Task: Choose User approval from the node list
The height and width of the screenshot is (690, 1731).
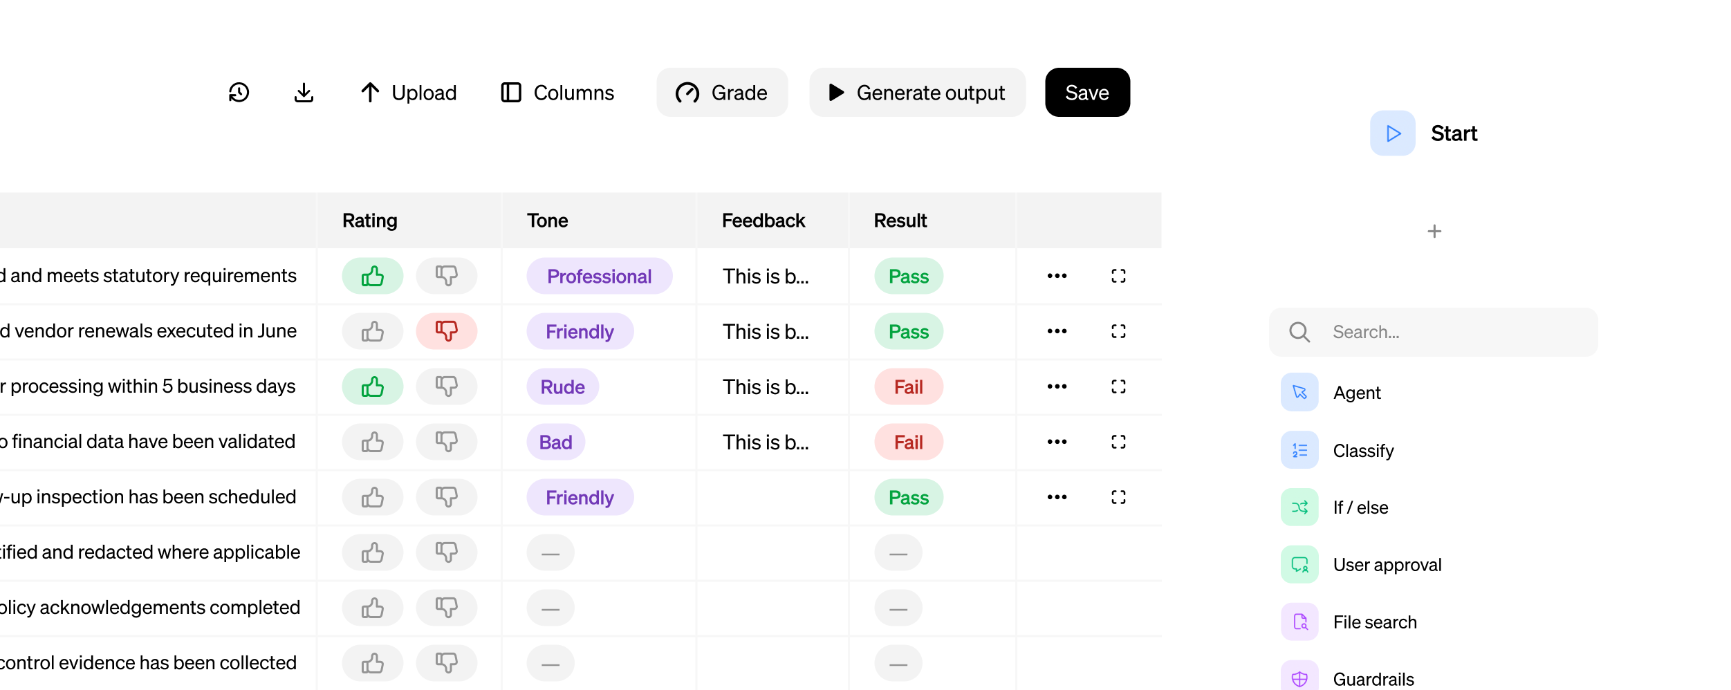Action: point(1387,564)
